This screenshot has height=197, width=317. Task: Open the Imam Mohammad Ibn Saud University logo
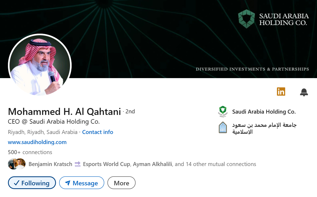click(x=223, y=127)
